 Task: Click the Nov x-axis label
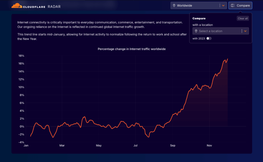pos(209,146)
